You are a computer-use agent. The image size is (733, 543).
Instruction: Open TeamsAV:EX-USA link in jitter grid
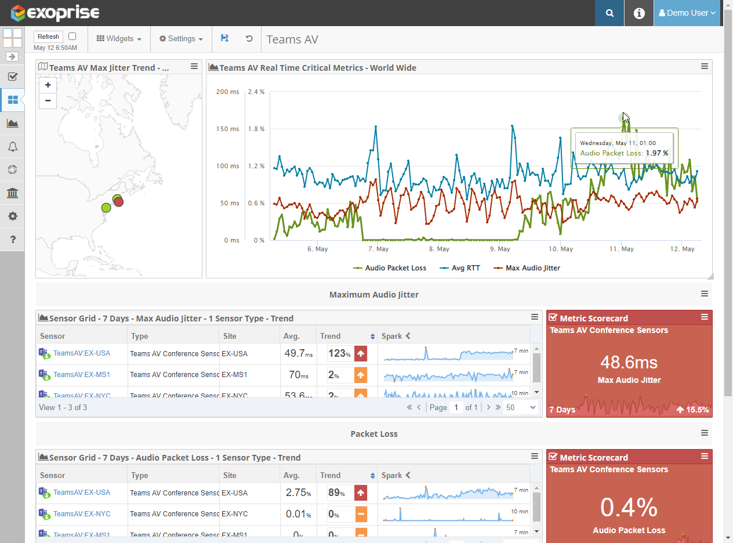[x=82, y=353]
